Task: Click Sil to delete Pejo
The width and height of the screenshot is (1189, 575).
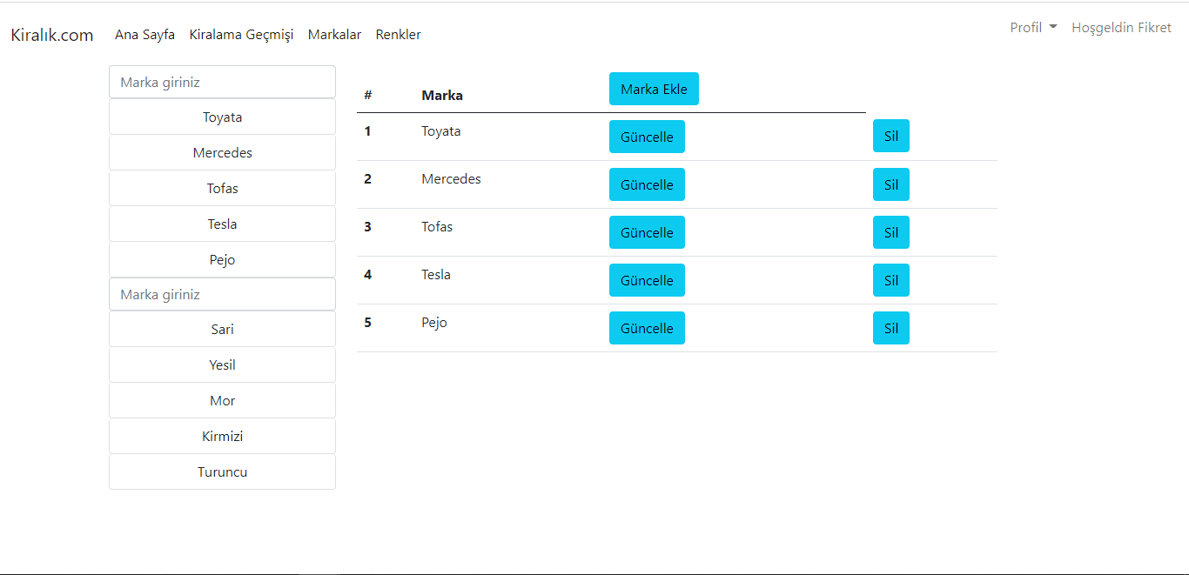Action: click(890, 328)
